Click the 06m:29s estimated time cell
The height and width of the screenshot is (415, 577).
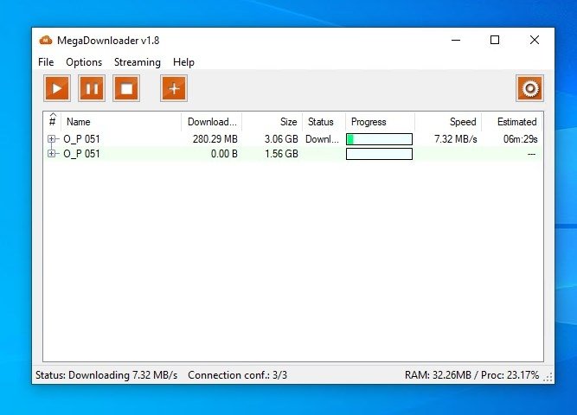point(520,139)
